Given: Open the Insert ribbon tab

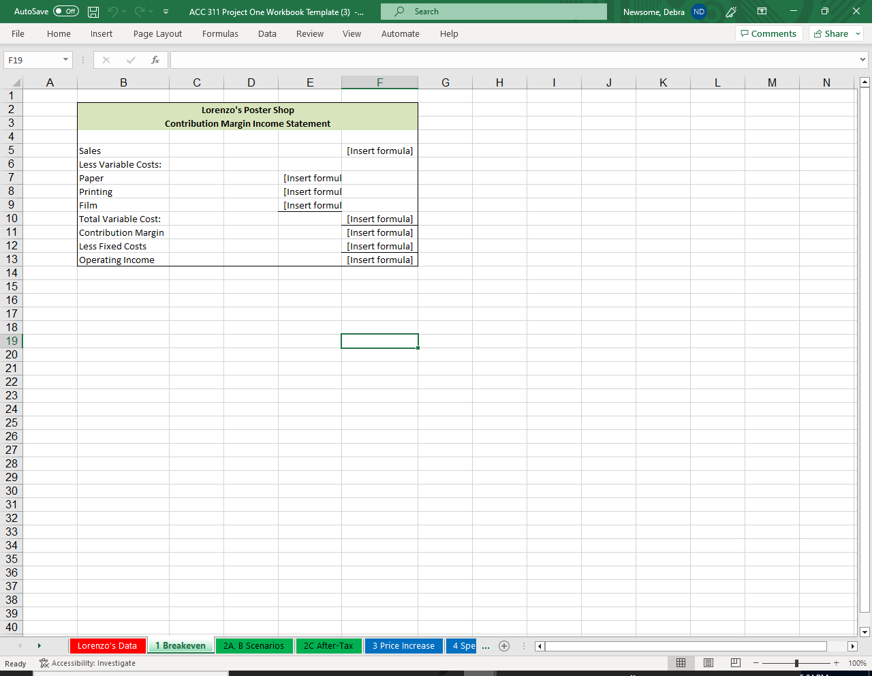Looking at the screenshot, I should coord(102,33).
